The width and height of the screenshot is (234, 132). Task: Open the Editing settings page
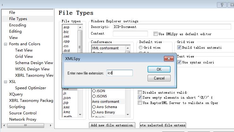pos(15,31)
